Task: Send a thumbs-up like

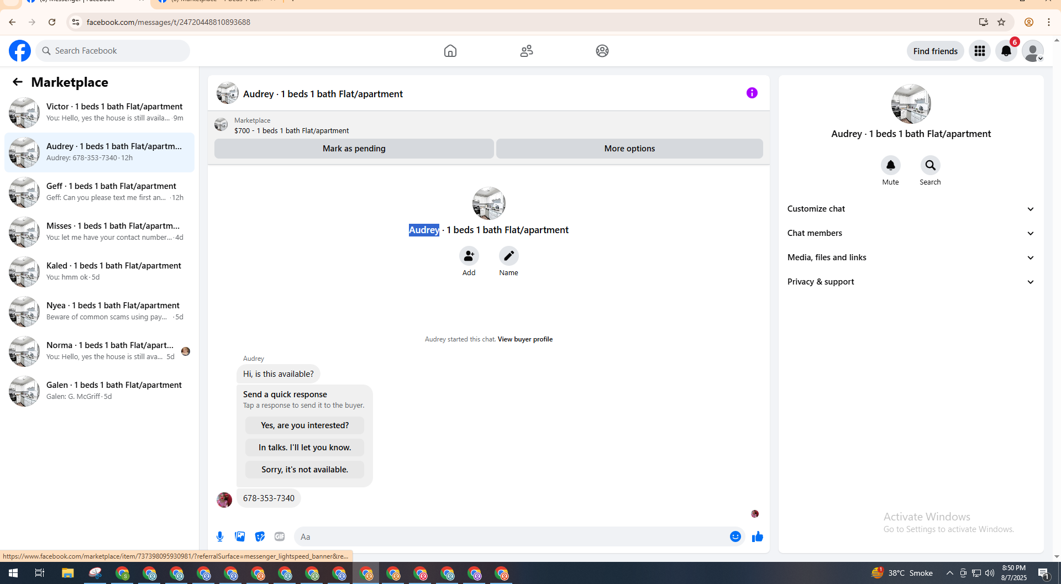Action: pos(758,536)
